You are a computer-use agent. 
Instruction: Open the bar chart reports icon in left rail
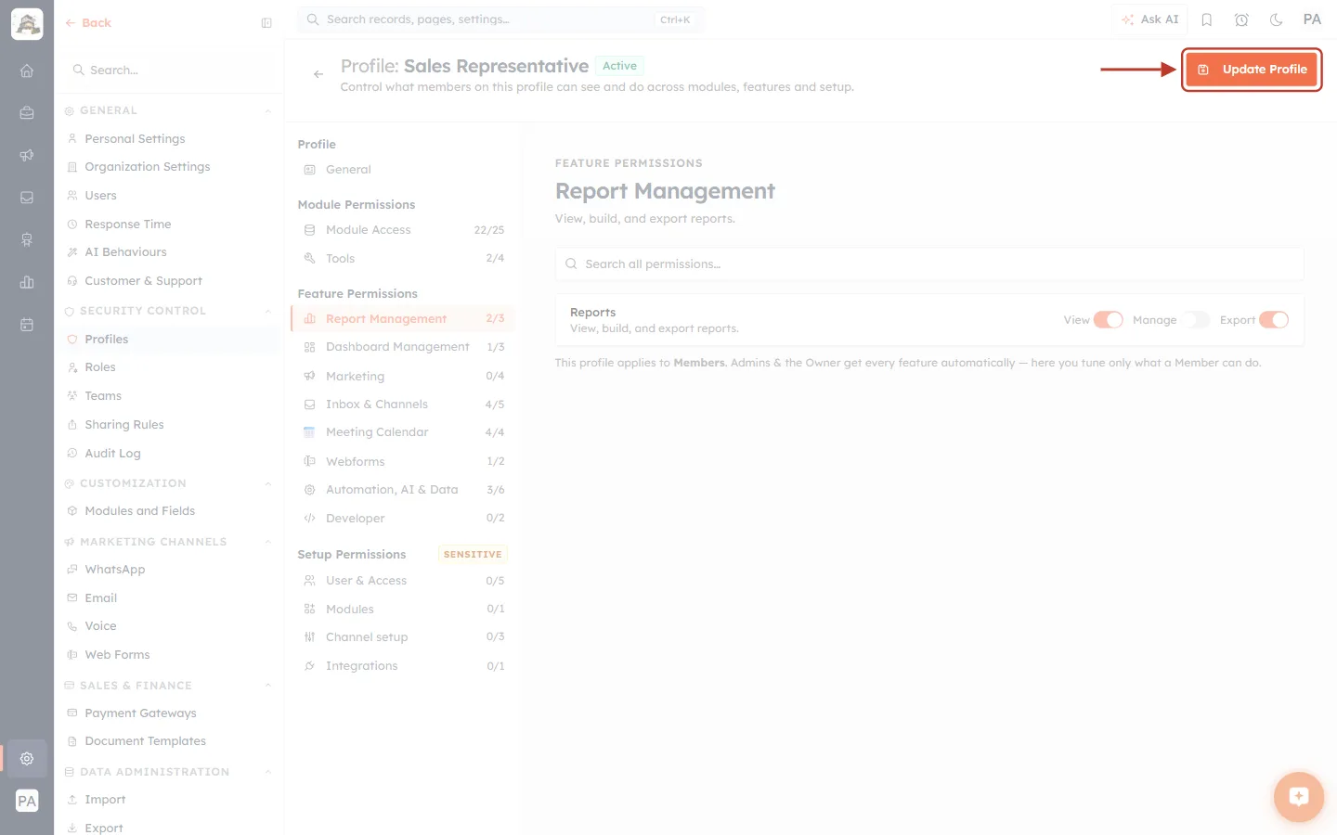pyautogui.click(x=27, y=282)
